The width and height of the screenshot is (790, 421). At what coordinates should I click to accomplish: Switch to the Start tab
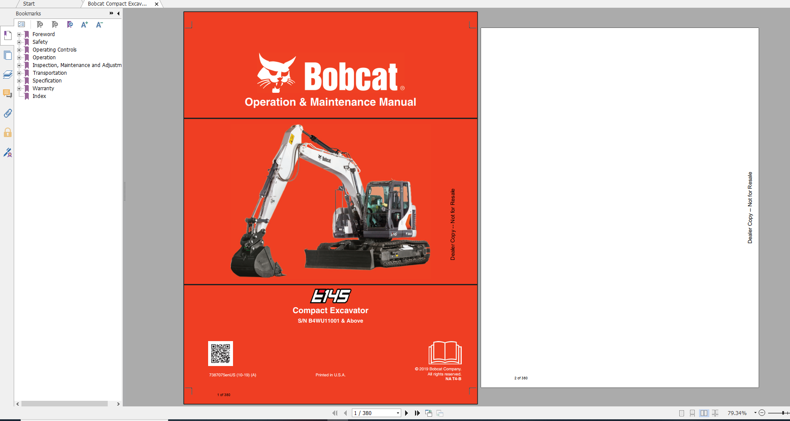(29, 4)
